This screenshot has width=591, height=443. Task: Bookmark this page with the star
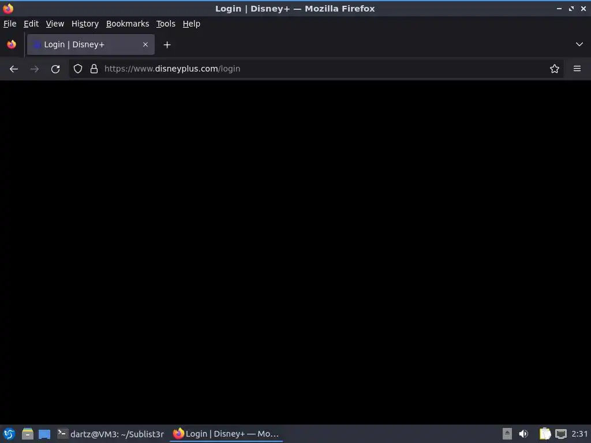[x=554, y=69]
